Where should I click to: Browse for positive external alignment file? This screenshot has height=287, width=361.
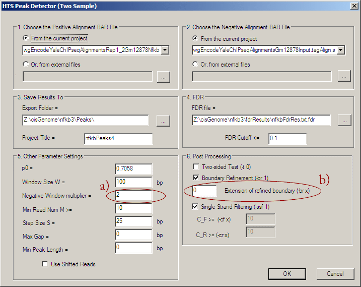point(164,77)
